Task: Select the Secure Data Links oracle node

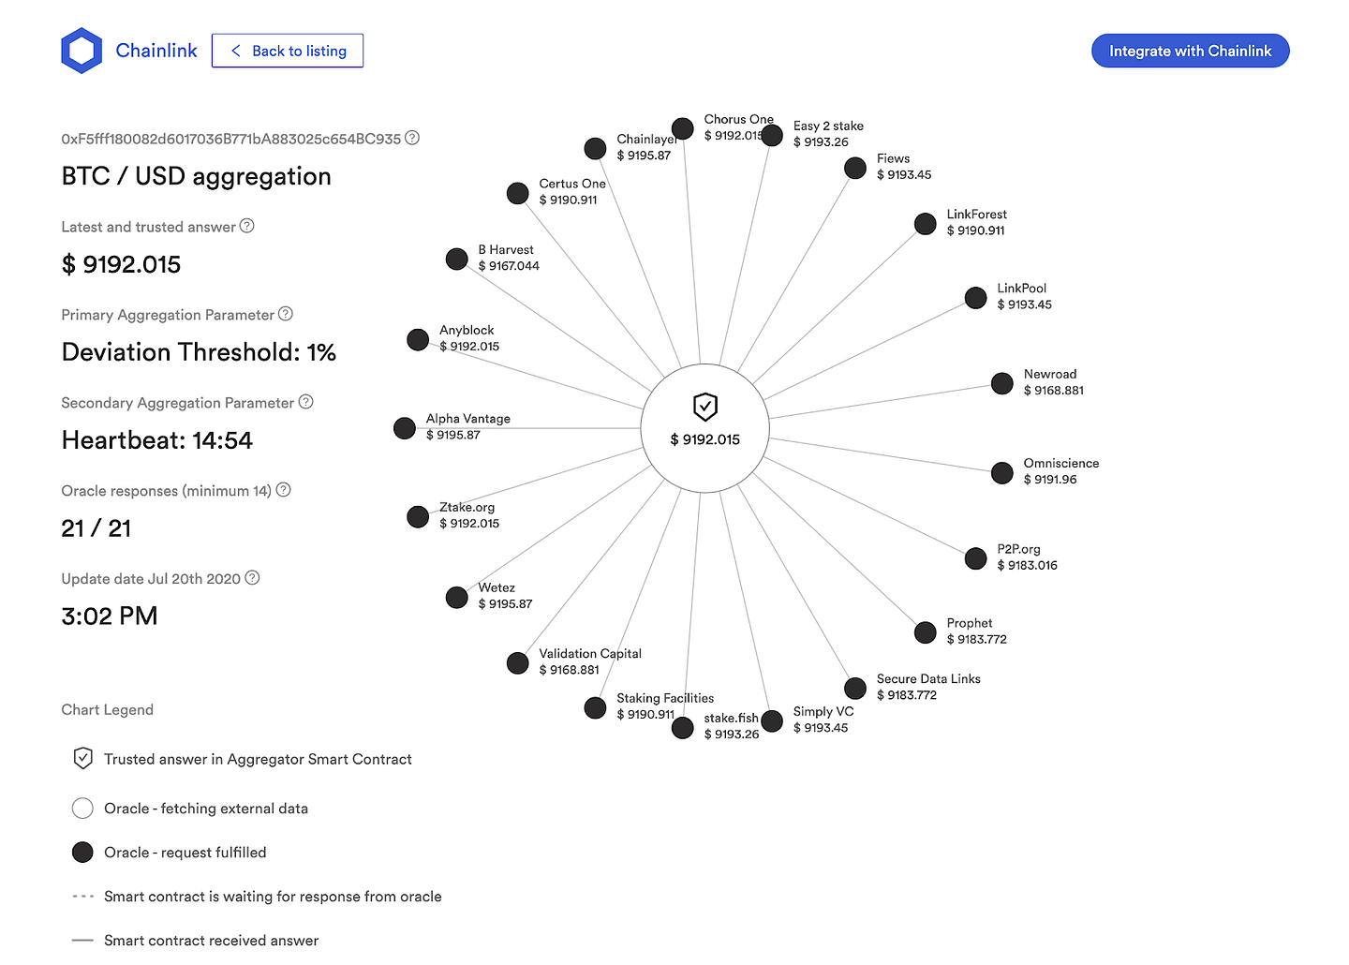Action: point(855,689)
